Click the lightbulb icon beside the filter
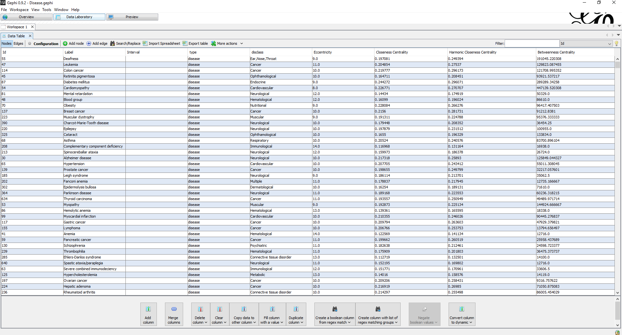622x335 pixels. pos(616,43)
